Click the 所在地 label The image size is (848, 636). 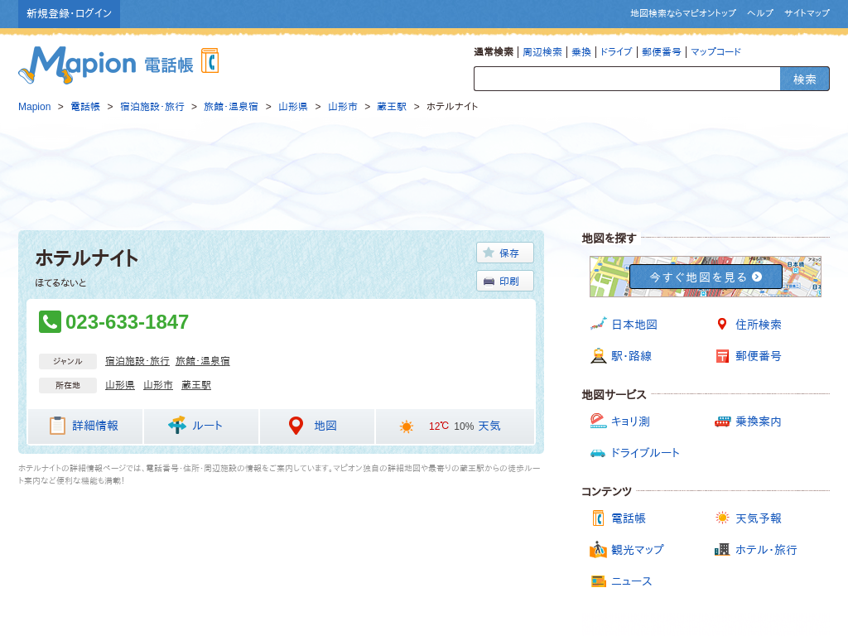pyautogui.click(x=68, y=386)
